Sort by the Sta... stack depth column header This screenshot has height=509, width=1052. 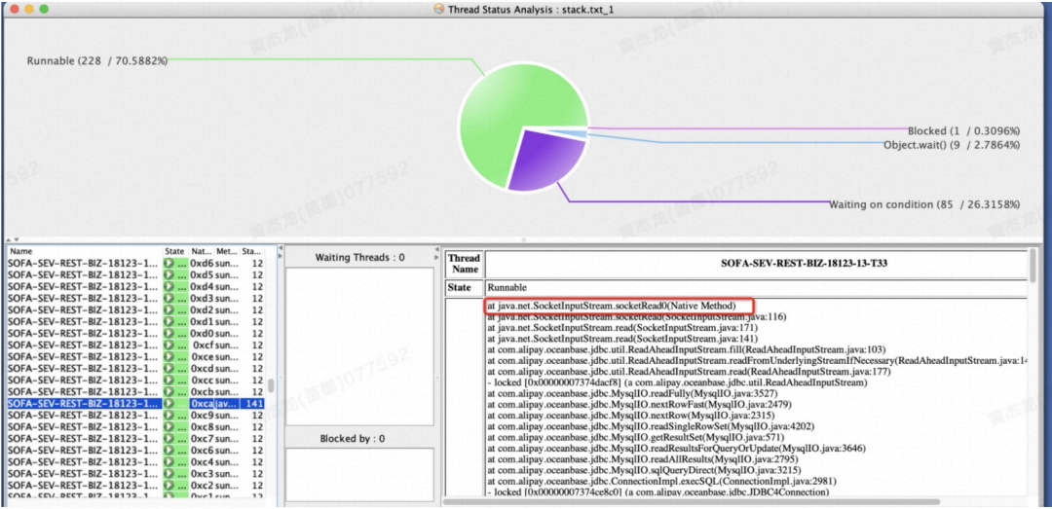click(252, 251)
